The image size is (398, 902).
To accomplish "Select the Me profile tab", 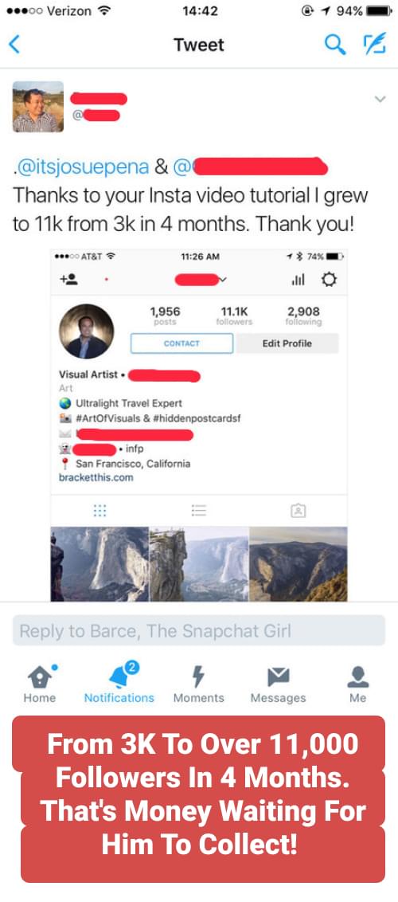I will 357,684.
